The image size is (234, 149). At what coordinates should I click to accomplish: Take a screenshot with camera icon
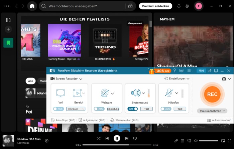tap(224, 79)
